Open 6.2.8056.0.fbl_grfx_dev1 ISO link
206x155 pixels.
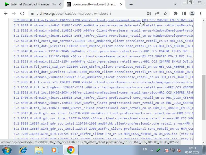pyautogui.click(x=104, y=20)
